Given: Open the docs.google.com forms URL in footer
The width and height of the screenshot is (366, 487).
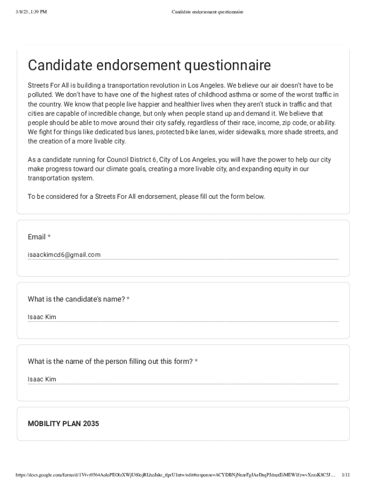Looking at the screenshot, I should 175,475.
